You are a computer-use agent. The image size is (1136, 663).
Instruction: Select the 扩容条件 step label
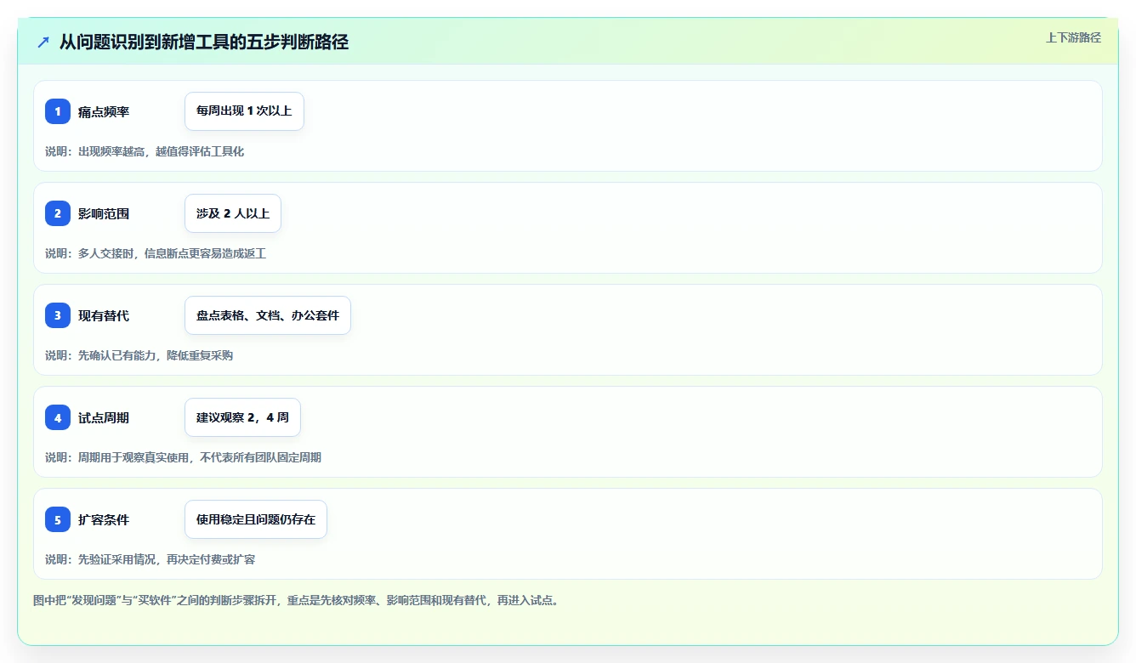[104, 519]
